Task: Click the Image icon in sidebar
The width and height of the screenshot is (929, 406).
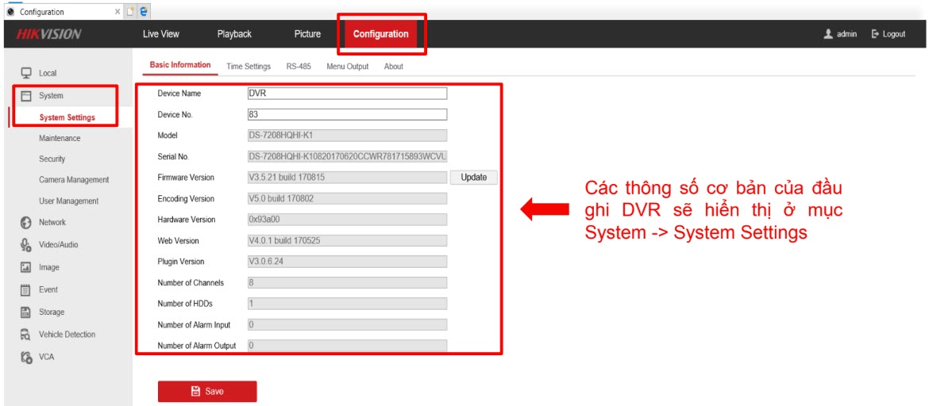Action: coord(25,268)
